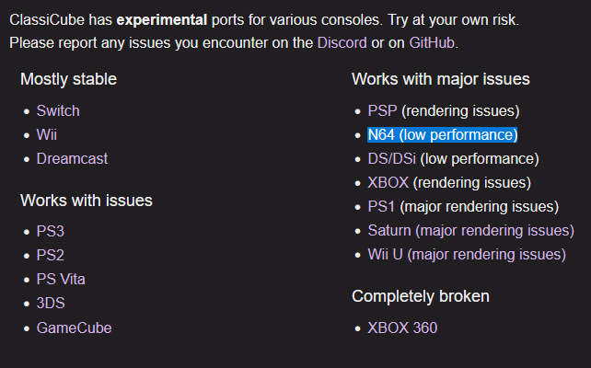Open the DS/DSi port link

pyautogui.click(x=391, y=159)
